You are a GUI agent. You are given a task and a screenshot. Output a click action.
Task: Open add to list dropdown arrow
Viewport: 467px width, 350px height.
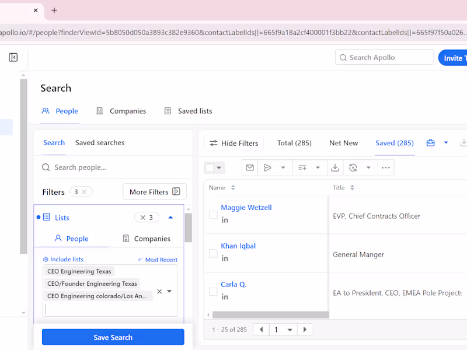(x=318, y=167)
